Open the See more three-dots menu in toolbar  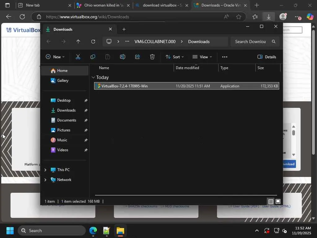coord(225,57)
